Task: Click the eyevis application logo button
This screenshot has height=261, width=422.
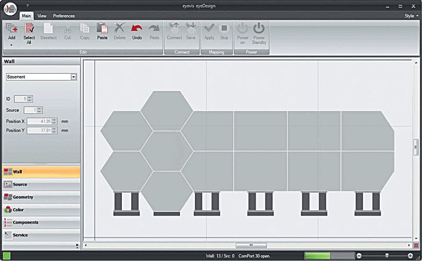Action: click(10, 9)
